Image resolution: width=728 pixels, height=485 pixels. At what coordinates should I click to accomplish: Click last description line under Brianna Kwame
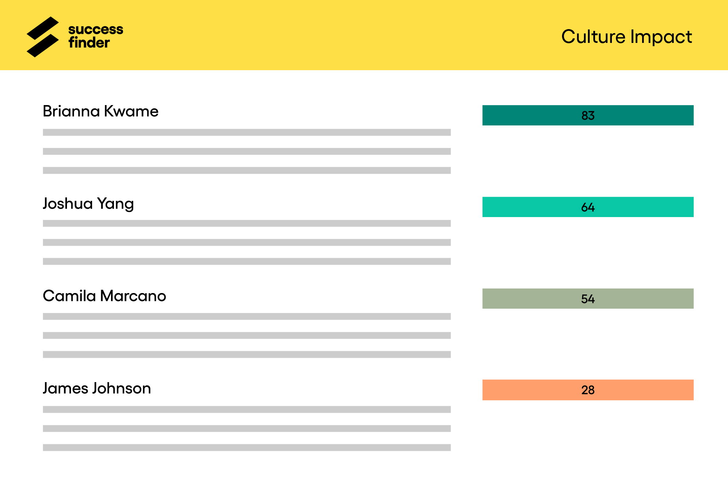[x=247, y=170]
